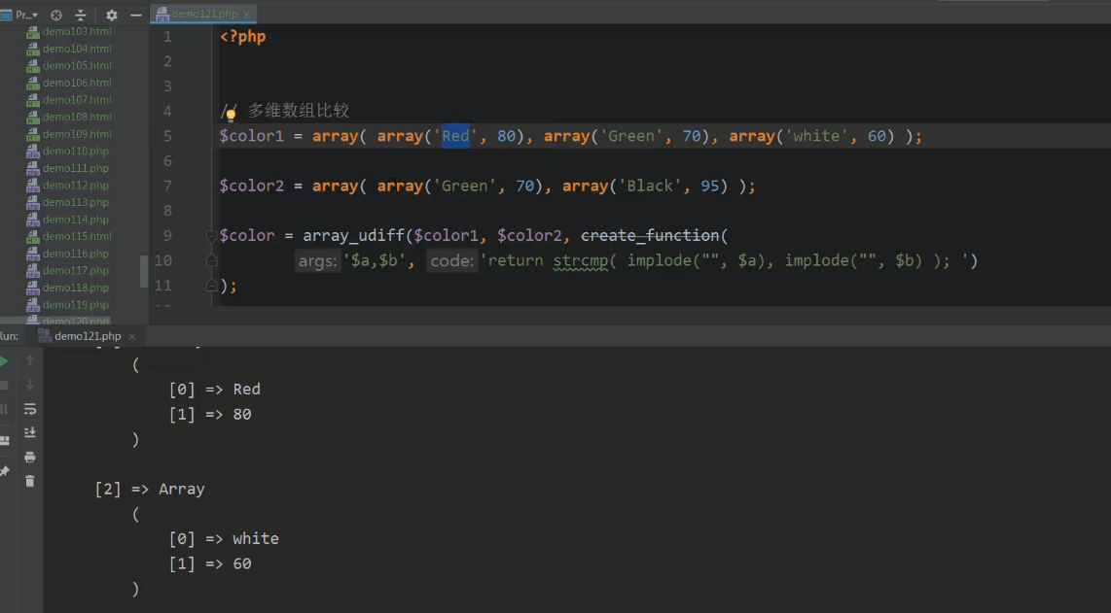Clear console output with trash icon
The height and width of the screenshot is (613, 1111).
tap(30, 481)
